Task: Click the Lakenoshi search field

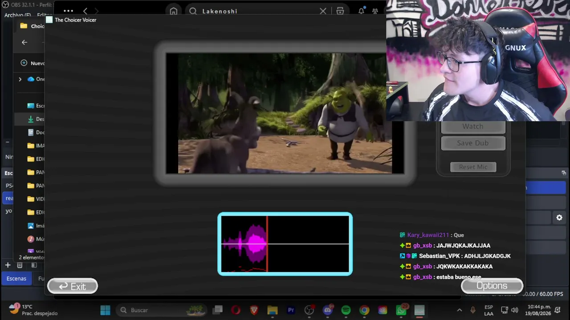Action: coord(258,11)
